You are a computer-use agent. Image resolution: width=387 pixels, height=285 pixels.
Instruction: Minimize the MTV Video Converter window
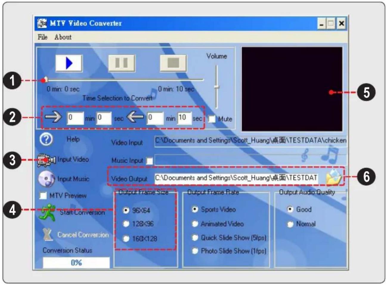321,23
